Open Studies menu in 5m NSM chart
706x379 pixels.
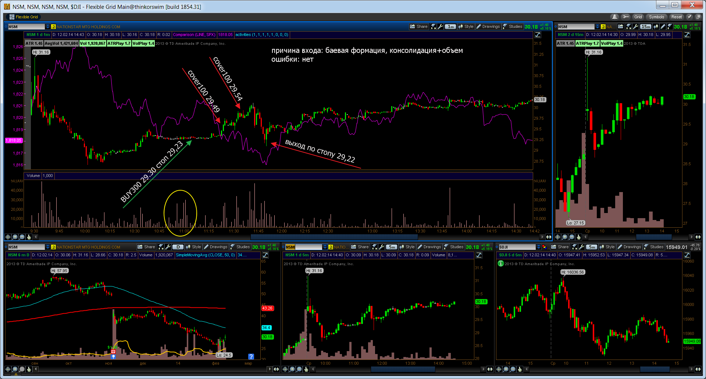[x=454, y=247]
